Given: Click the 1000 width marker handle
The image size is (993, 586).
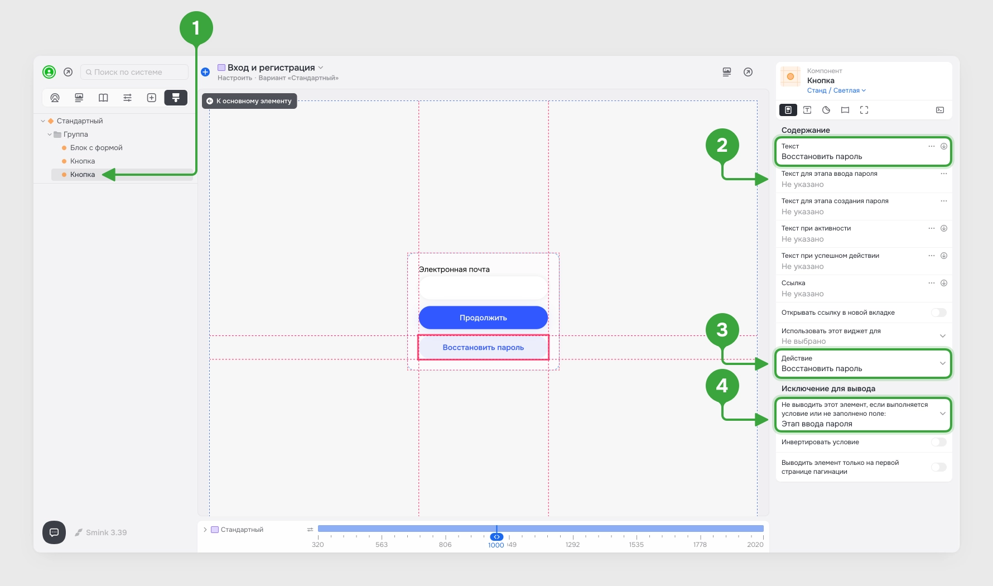Looking at the screenshot, I should coord(497,537).
